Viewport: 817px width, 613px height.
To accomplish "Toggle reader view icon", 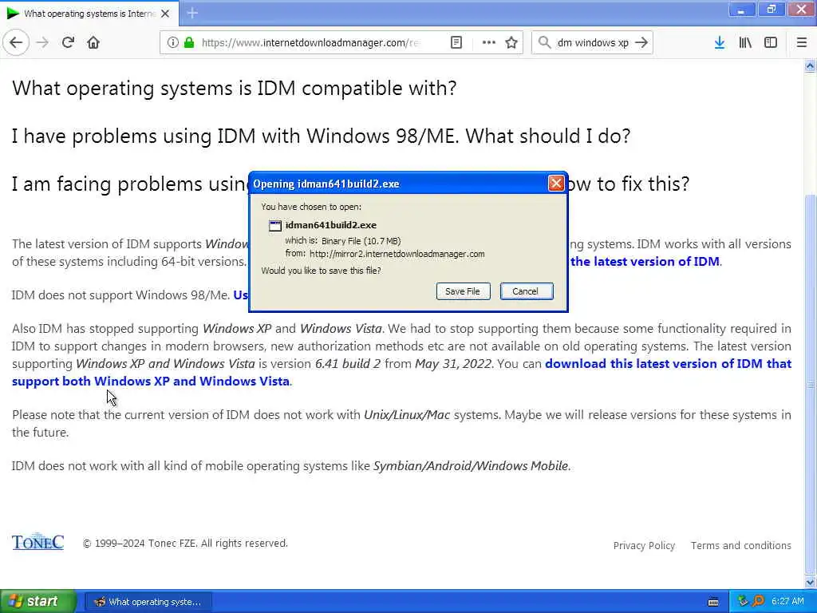I will coord(456,43).
